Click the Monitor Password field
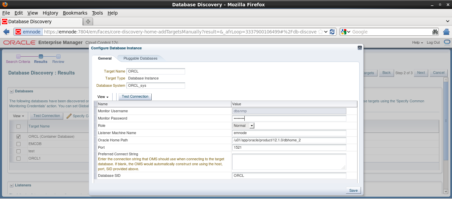The image size is (452, 199). [289, 119]
